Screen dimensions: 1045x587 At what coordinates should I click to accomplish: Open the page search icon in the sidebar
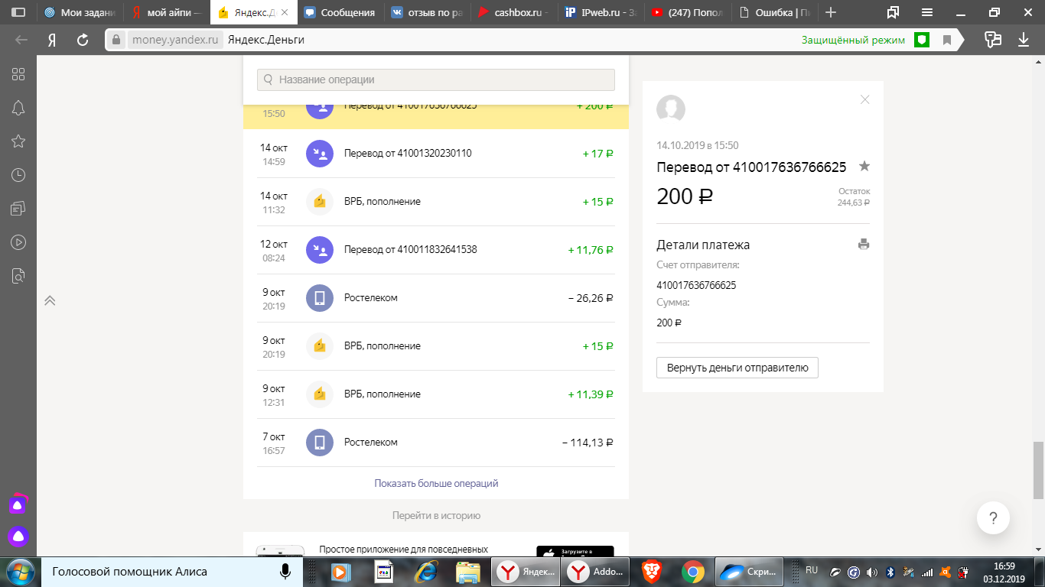point(18,276)
